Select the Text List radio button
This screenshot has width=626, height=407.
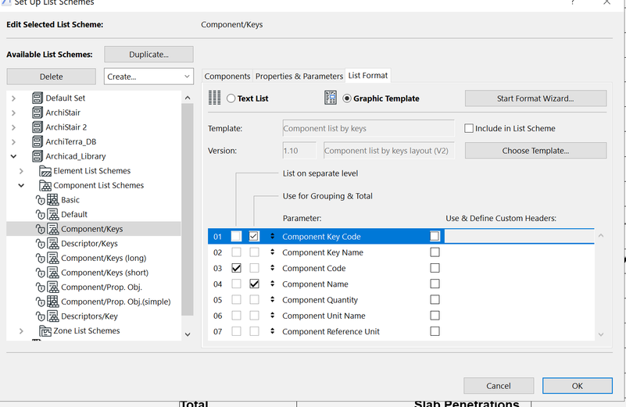(231, 98)
